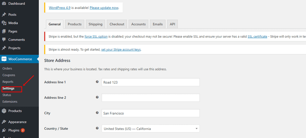Click the Pages icon in sidebar
Screen dimensions: 306x138
tap(4, 31)
